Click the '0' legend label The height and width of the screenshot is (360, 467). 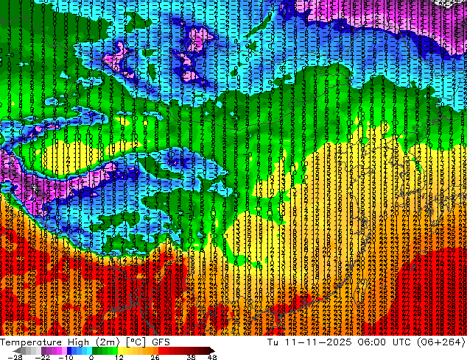click(x=91, y=357)
